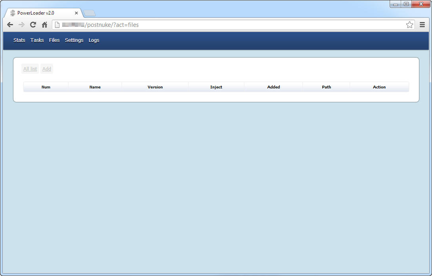Click the Path column header
Image resolution: width=432 pixels, height=276 pixels.
(327, 87)
